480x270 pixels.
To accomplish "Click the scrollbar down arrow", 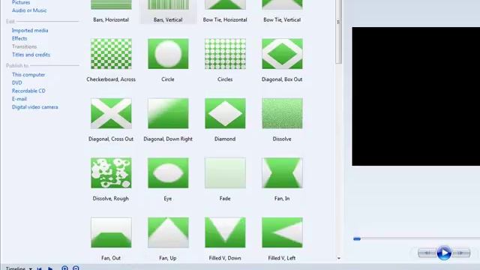I will (338, 258).
